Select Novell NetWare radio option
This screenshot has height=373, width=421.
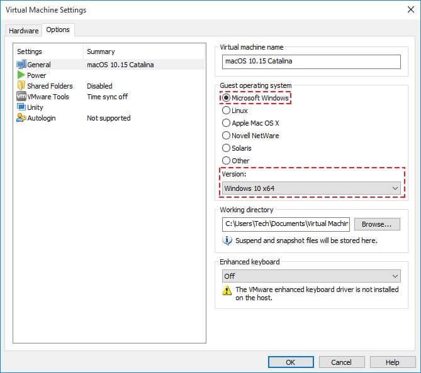[226, 135]
